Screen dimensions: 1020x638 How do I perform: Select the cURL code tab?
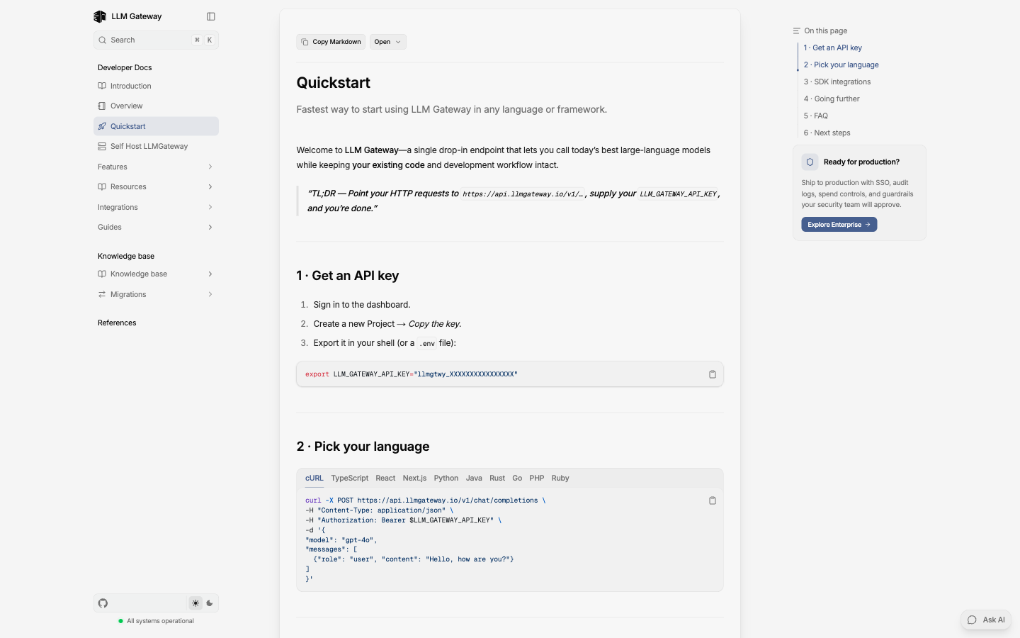314,478
